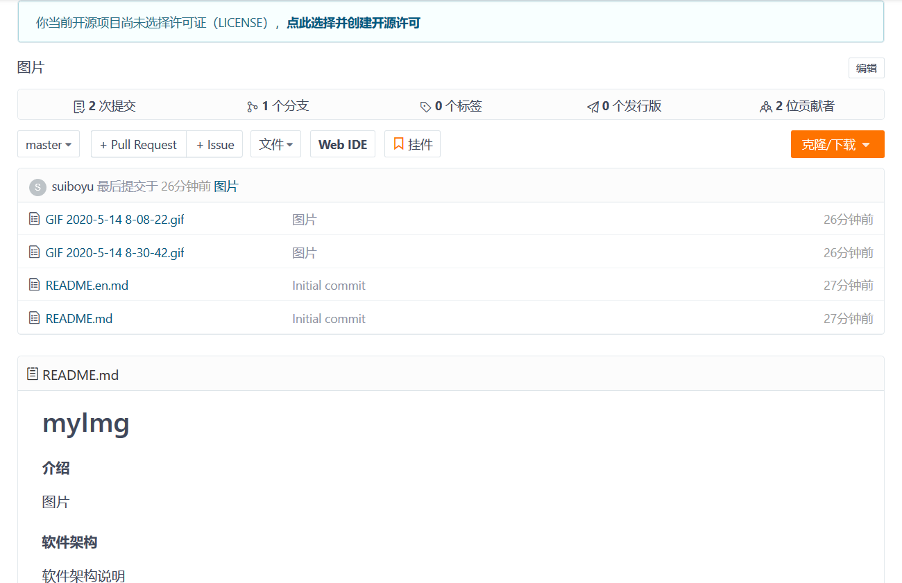Click the repository description 图片 above stats

(31, 67)
